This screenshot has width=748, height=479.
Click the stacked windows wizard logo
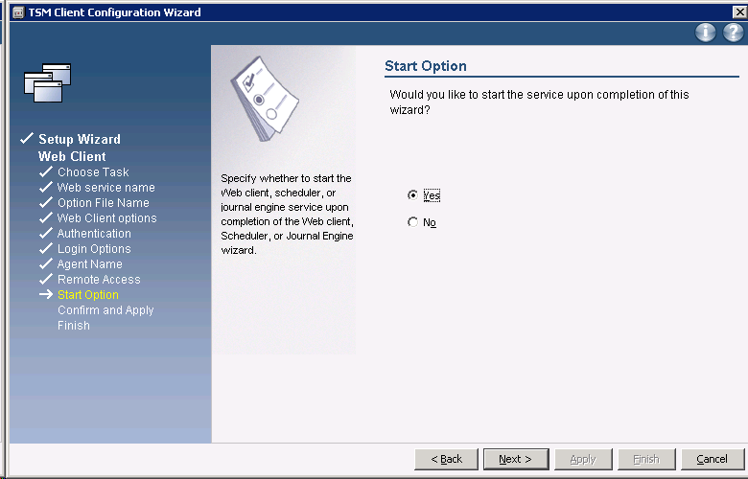[x=48, y=82]
